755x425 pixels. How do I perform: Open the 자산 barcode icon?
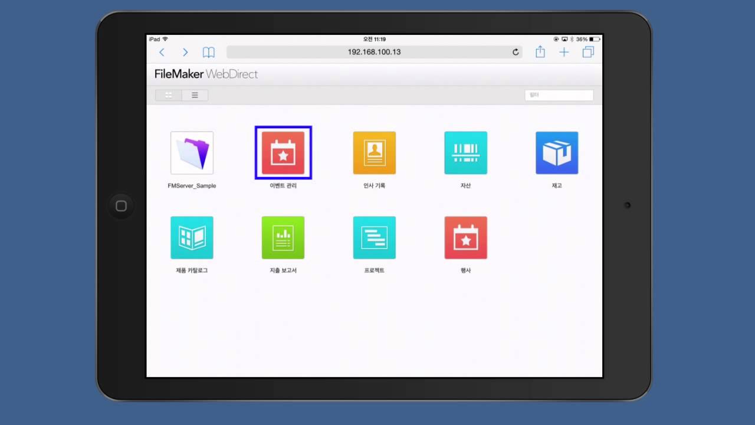466,153
